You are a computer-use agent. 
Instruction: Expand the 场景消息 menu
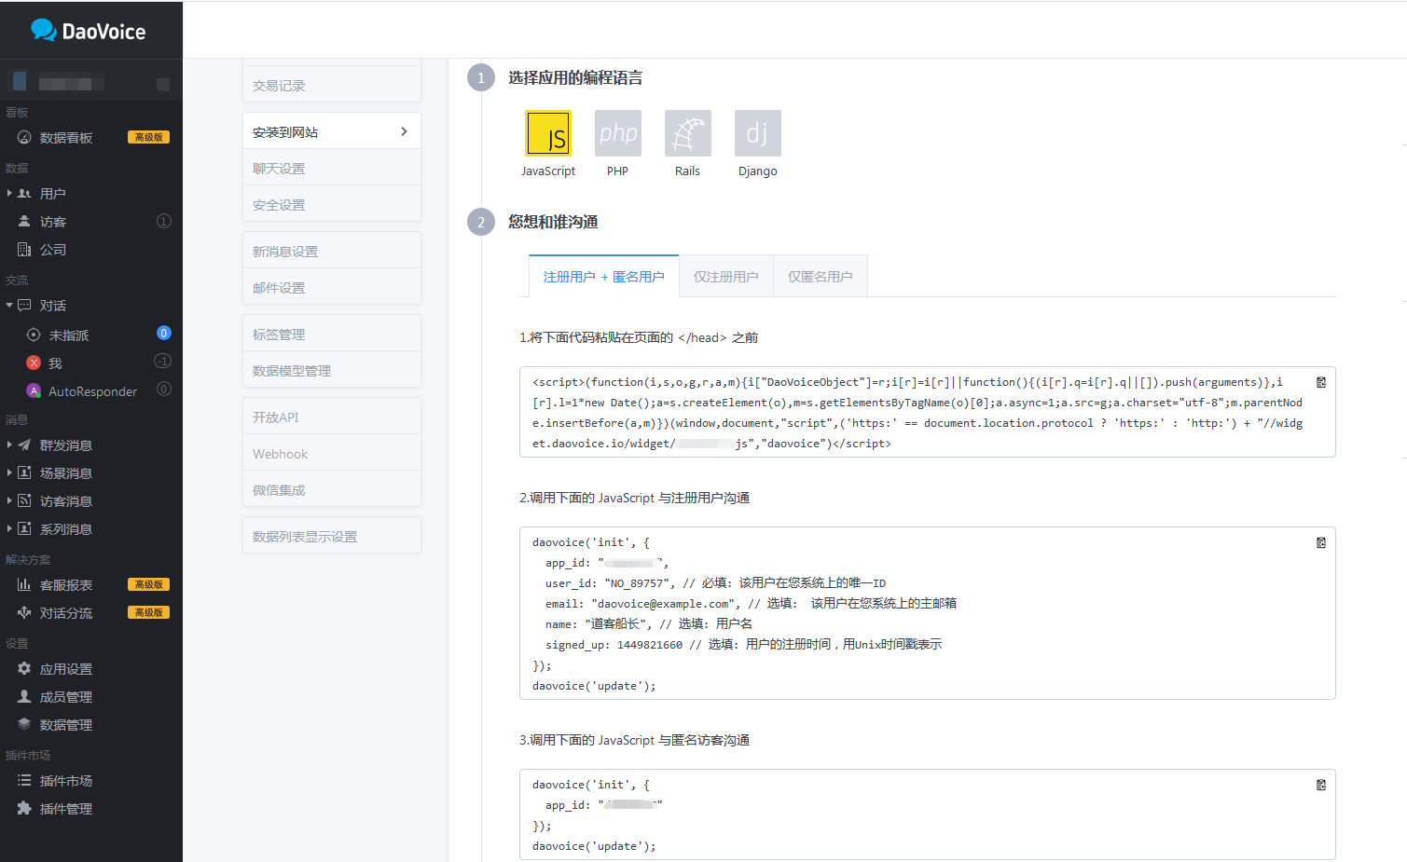tap(9, 473)
